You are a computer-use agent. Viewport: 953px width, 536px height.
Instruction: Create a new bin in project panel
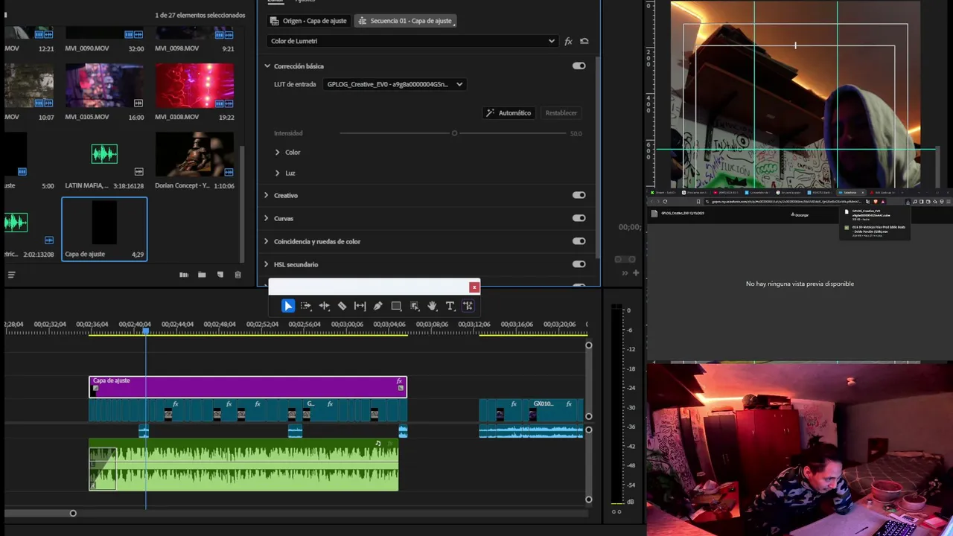pyautogui.click(x=202, y=275)
